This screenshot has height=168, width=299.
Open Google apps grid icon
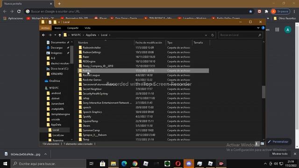(277, 29)
